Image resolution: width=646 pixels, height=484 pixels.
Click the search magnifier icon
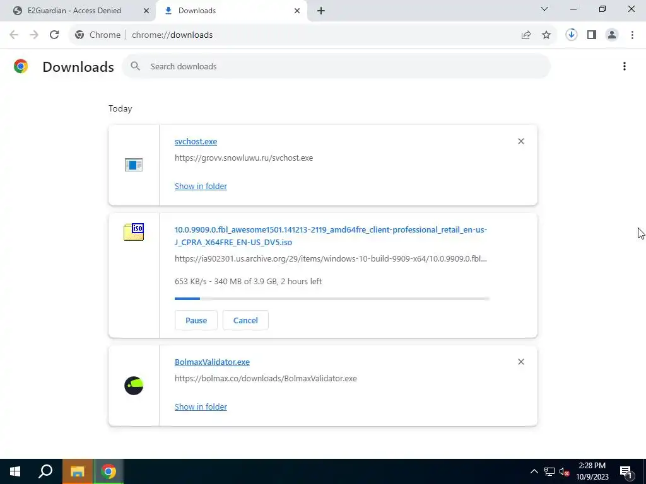(135, 66)
